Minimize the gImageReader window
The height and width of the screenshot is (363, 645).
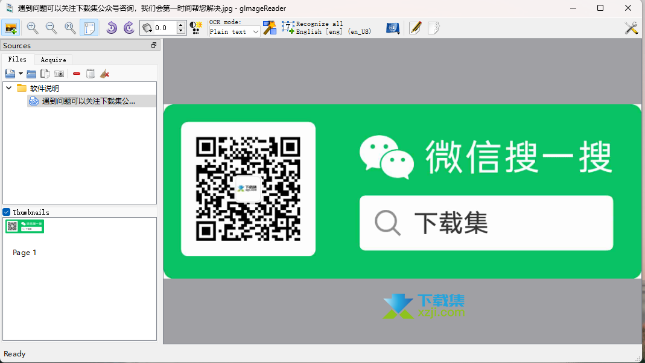(x=573, y=8)
